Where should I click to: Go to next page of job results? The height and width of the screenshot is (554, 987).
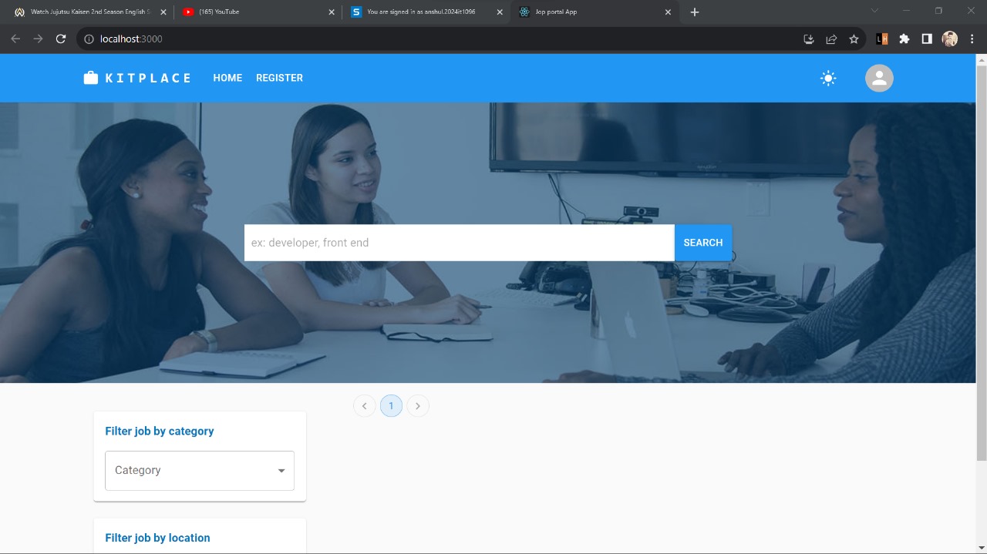[418, 406]
